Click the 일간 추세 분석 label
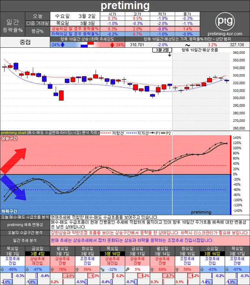250x285 pixels. pyautogui.click(x=25, y=240)
